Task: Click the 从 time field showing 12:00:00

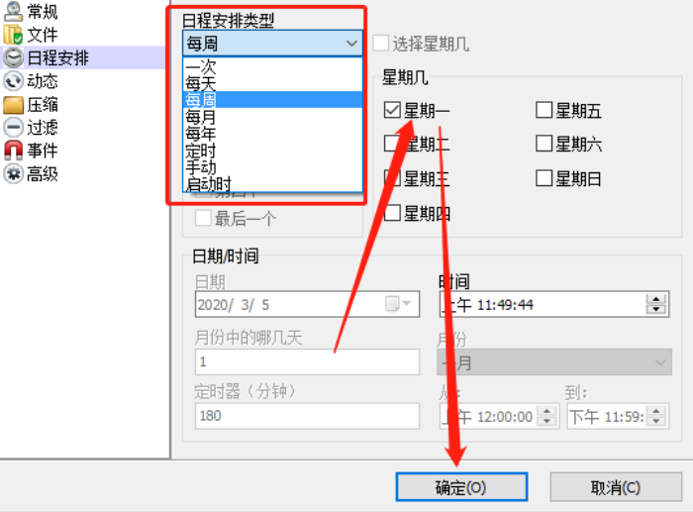Action: click(x=500, y=416)
